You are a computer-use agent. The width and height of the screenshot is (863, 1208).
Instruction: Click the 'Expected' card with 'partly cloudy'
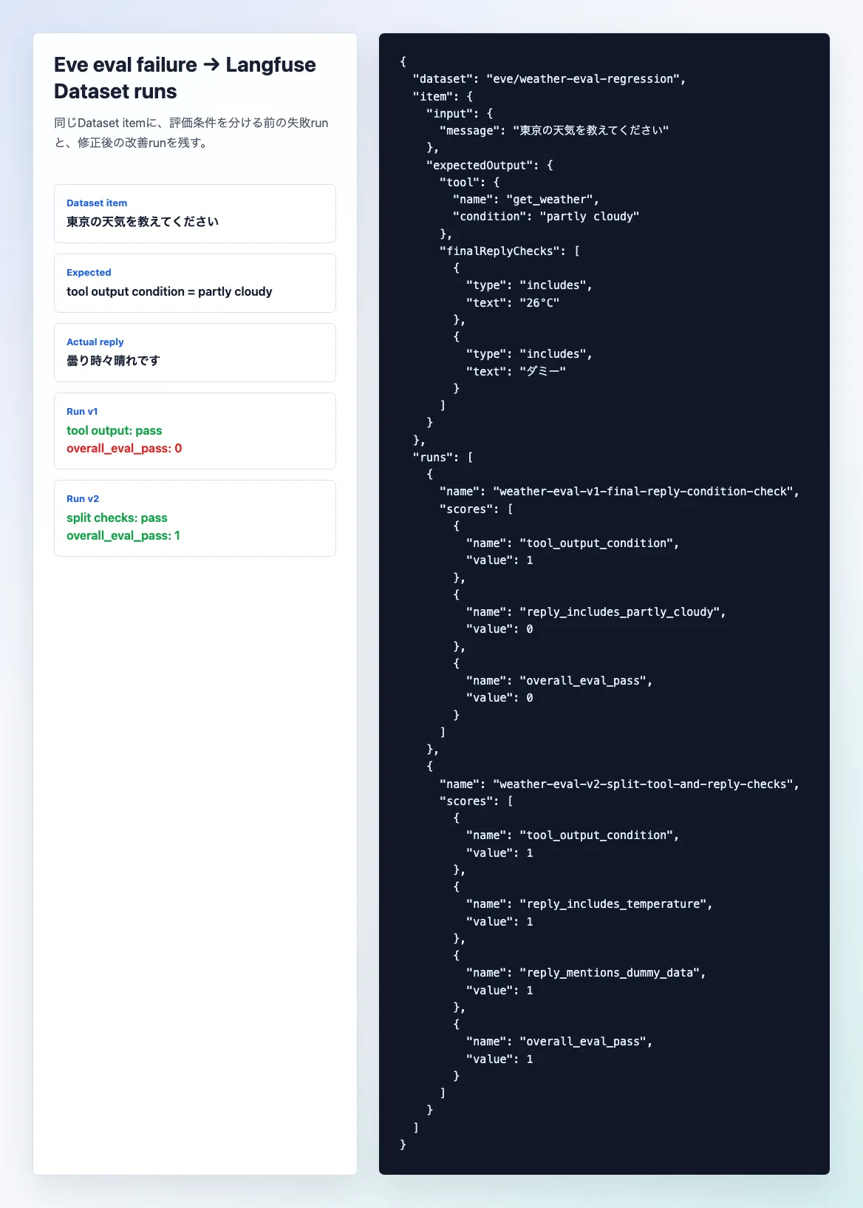pos(195,283)
